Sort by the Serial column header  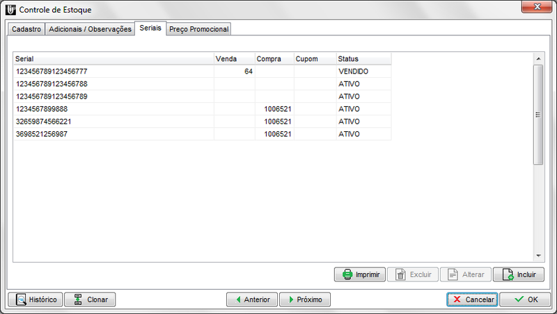(113, 59)
